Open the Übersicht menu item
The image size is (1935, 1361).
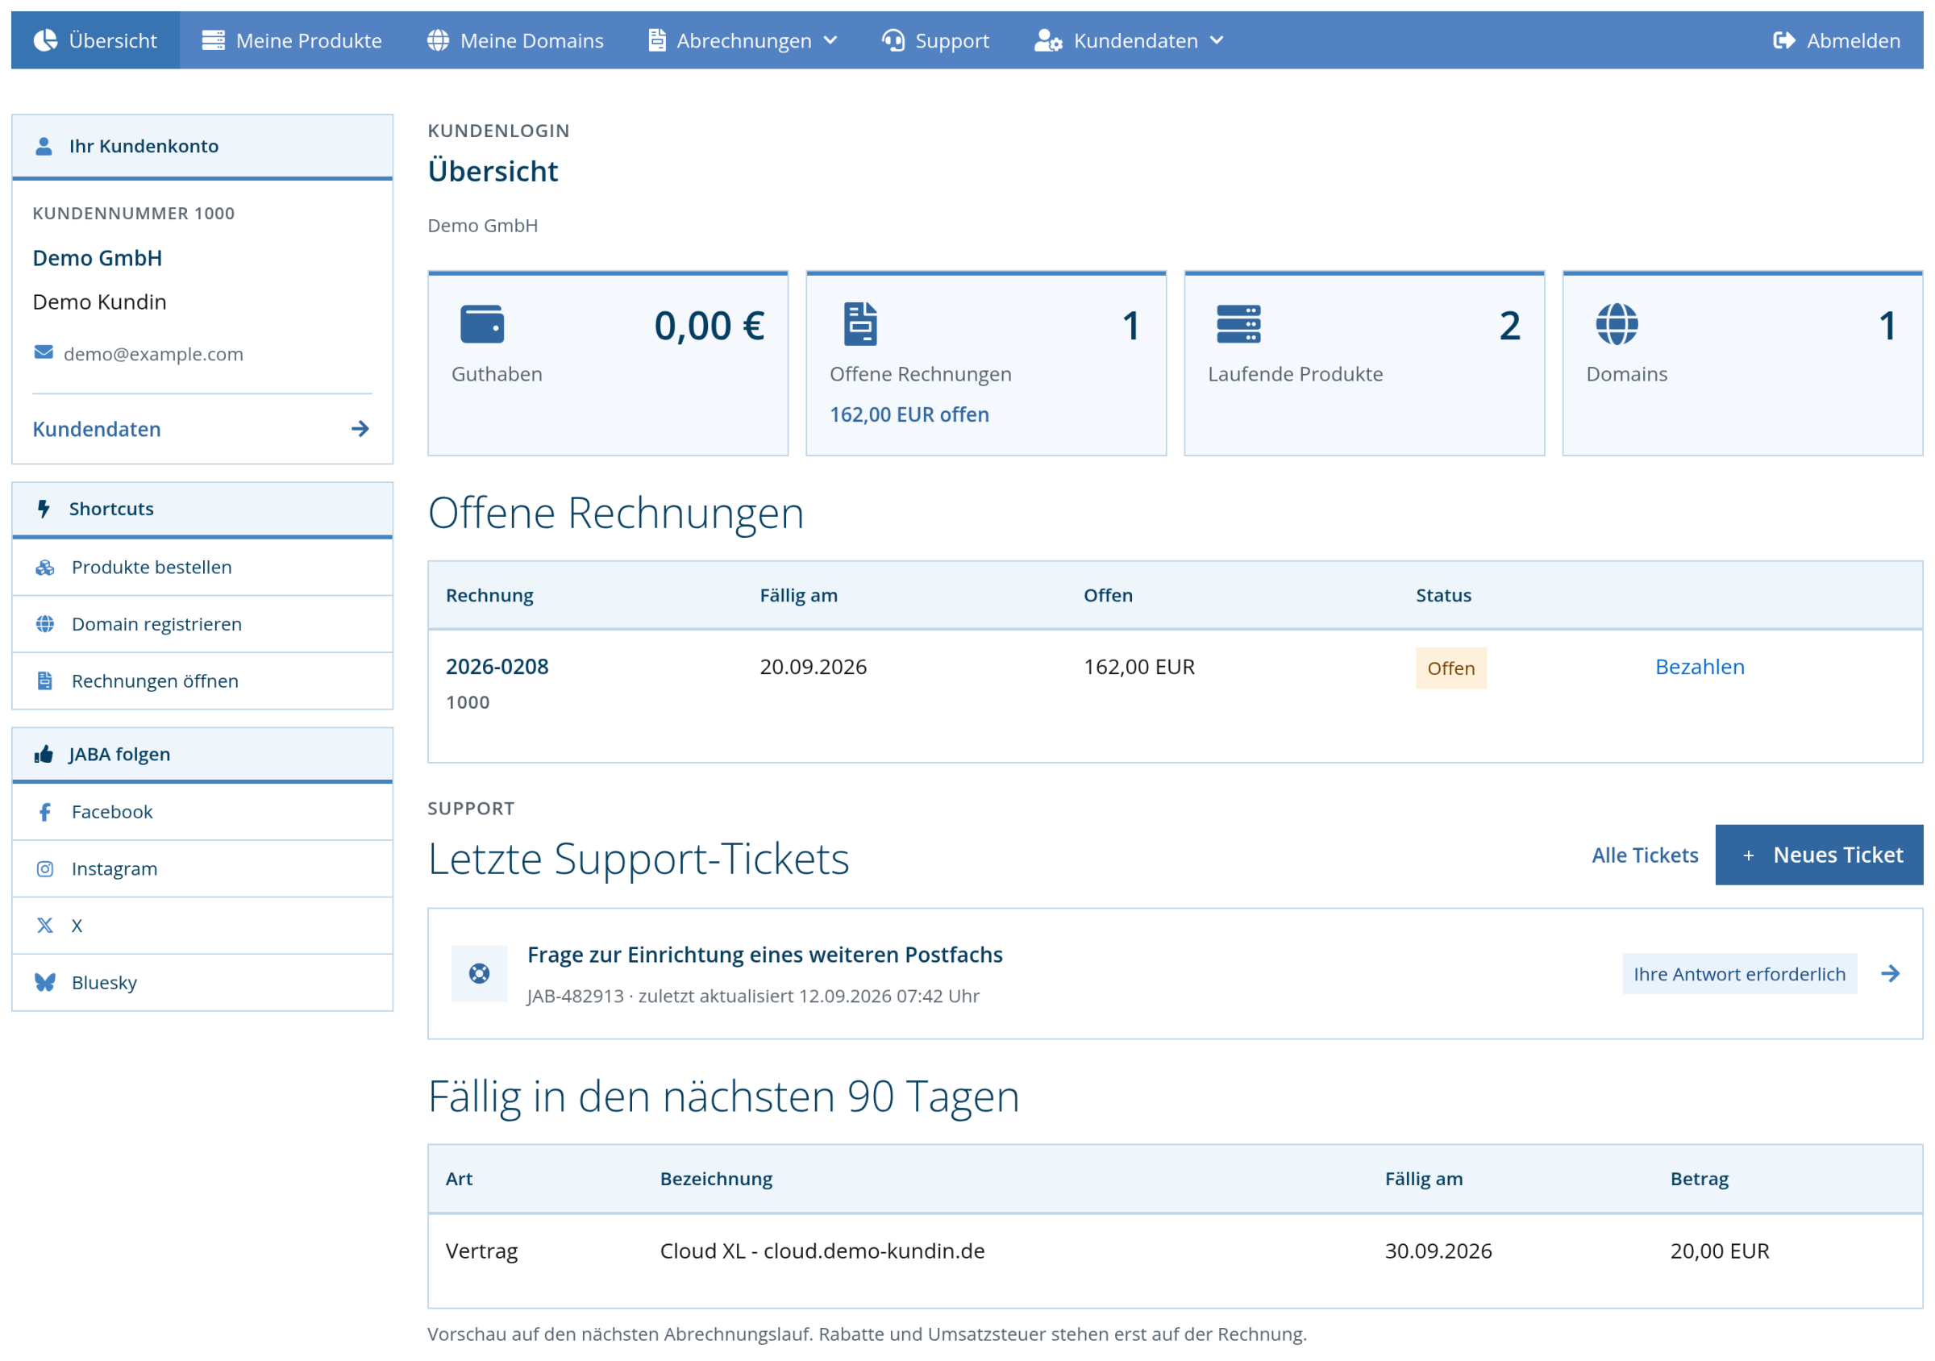[x=95, y=40]
